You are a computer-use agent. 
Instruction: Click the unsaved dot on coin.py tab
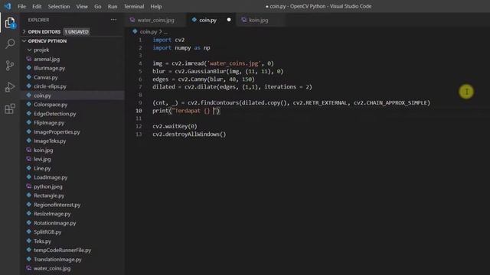(229, 20)
